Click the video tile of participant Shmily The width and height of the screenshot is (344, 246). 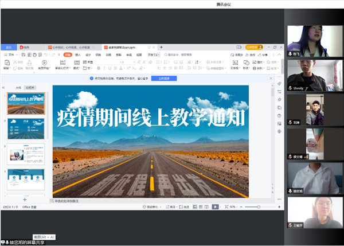coord(315,76)
